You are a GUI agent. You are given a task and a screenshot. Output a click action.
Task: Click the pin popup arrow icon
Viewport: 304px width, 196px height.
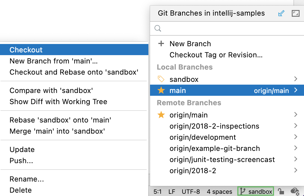click(x=281, y=13)
